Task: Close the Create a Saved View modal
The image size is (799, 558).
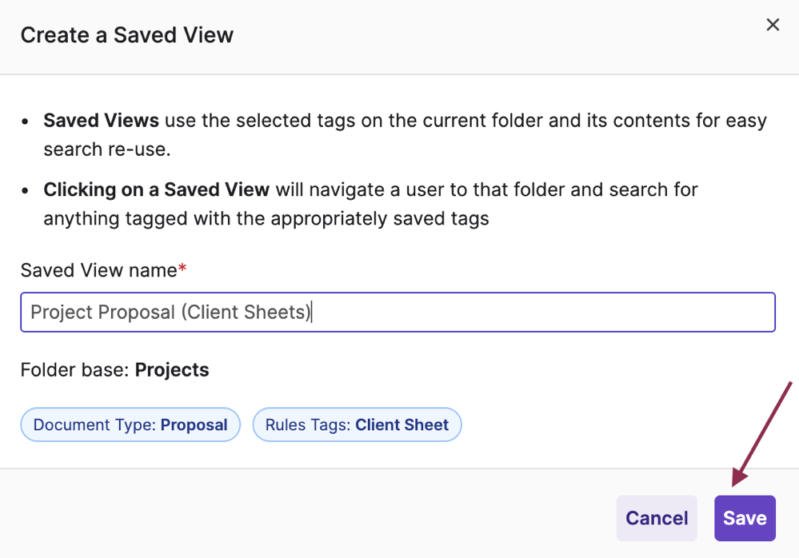Action: click(772, 25)
